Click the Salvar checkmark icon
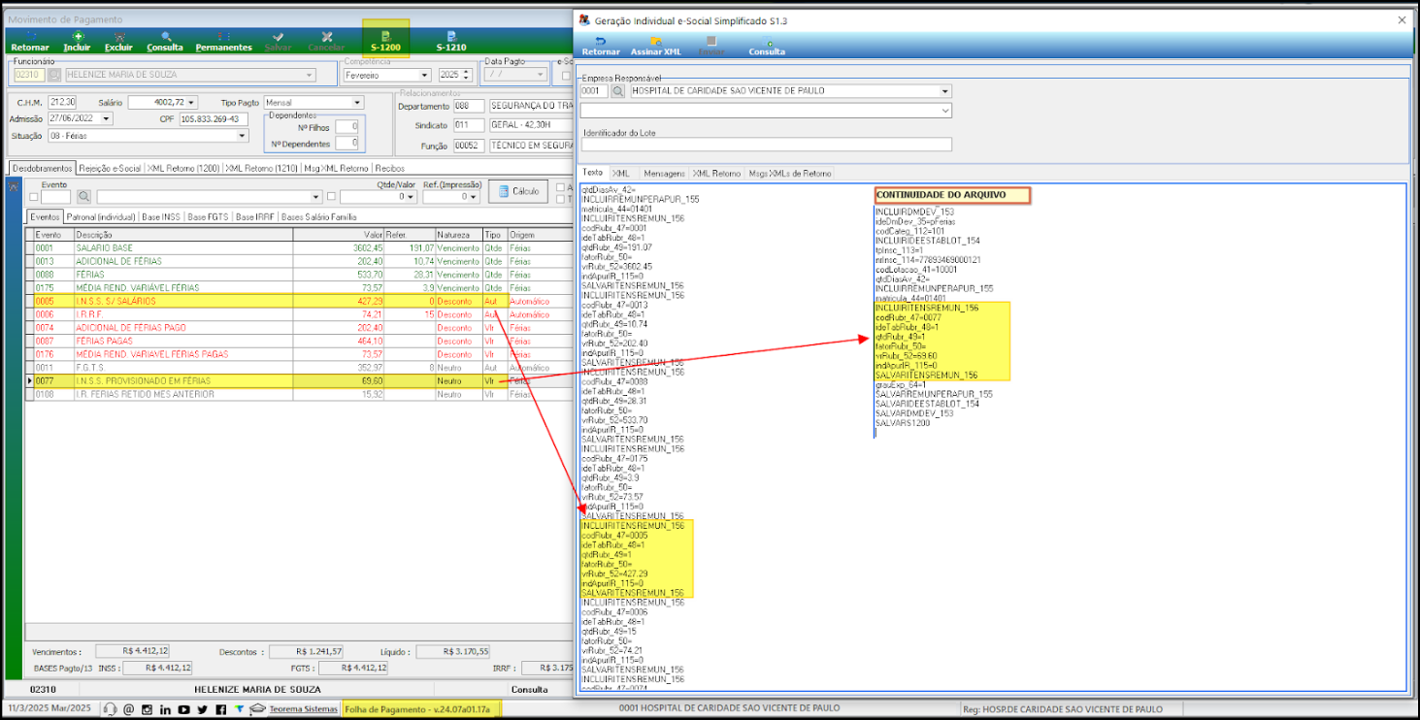This screenshot has height=720, width=1420. click(278, 36)
